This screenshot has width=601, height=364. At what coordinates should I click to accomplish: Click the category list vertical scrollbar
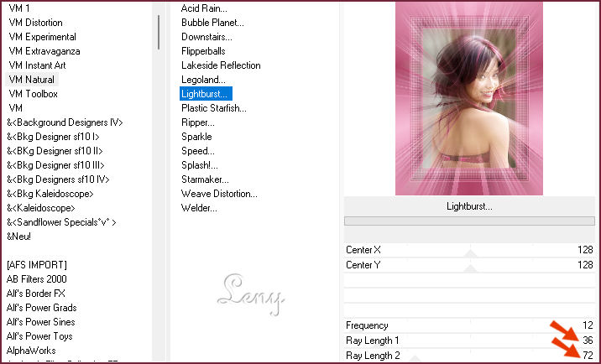pyautogui.click(x=159, y=34)
